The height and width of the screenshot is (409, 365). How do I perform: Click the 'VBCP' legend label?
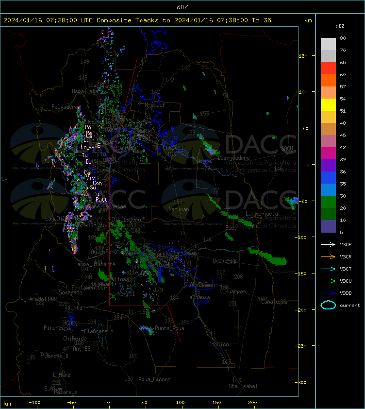coord(346,244)
